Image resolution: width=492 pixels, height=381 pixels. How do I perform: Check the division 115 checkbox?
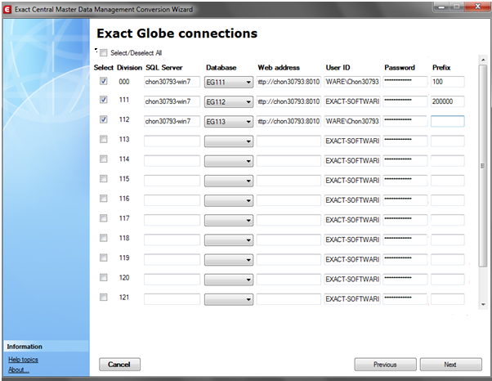pyautogui.click(x=103, y=178)
